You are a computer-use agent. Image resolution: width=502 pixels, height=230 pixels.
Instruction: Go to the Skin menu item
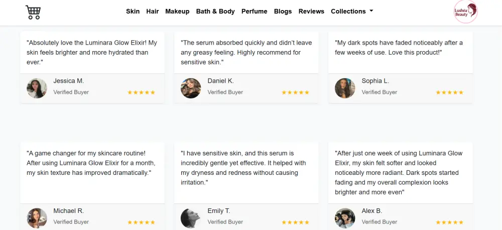(x=133, y=11)
